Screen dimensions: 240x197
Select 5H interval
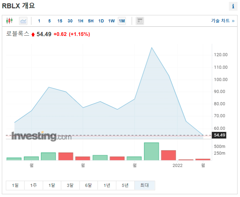click(91, 21)
